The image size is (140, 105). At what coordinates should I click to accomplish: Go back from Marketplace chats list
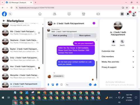(x=4, y=21)
